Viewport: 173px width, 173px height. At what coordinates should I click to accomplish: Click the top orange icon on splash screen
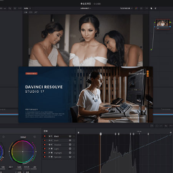click(x=148, y=72)
